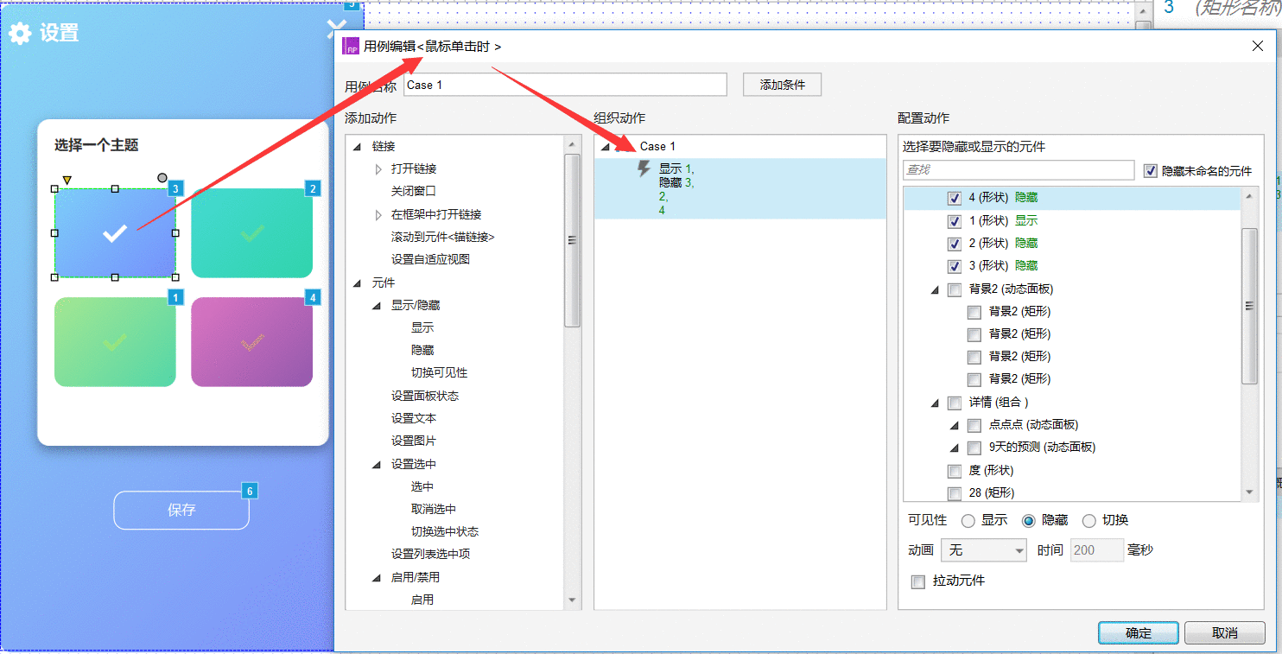Screen dimensions: 1282x654
Task: Click the 查找 search field
Action: pos(1019,170)
